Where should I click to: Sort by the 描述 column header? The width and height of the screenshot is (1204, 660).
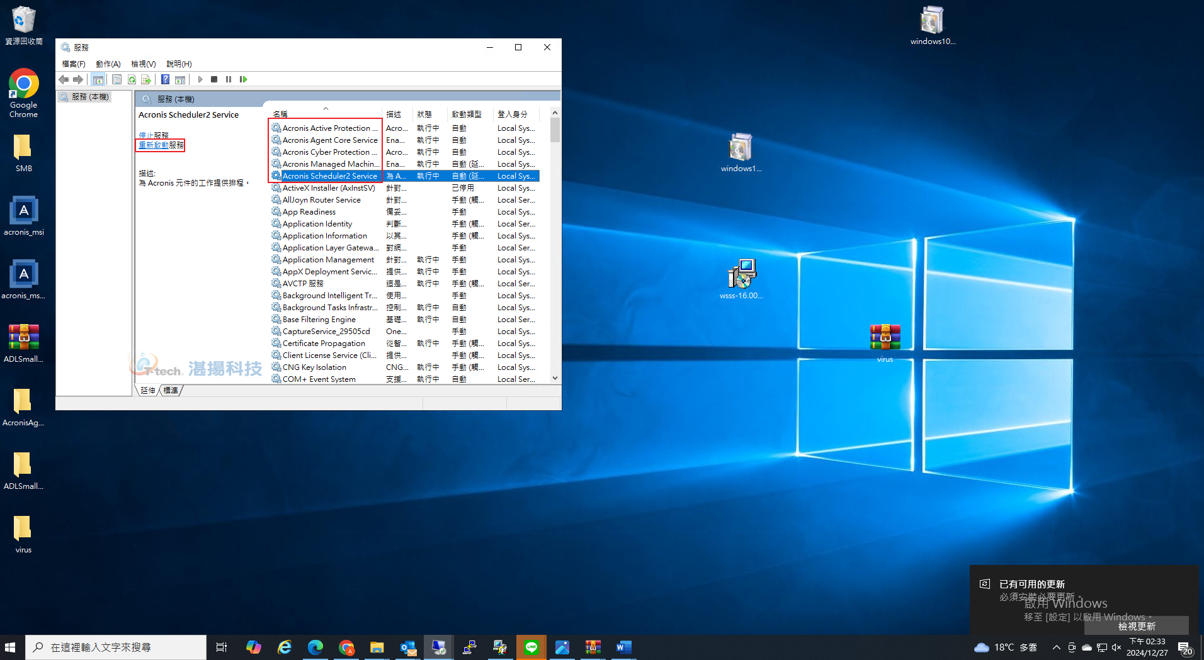[x=397, y=115]
